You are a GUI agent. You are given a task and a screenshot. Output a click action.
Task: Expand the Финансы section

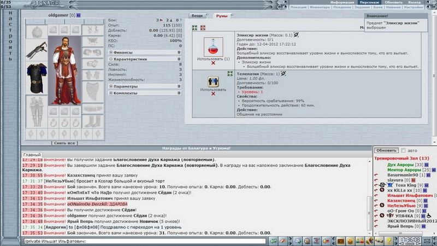point(111,52)
